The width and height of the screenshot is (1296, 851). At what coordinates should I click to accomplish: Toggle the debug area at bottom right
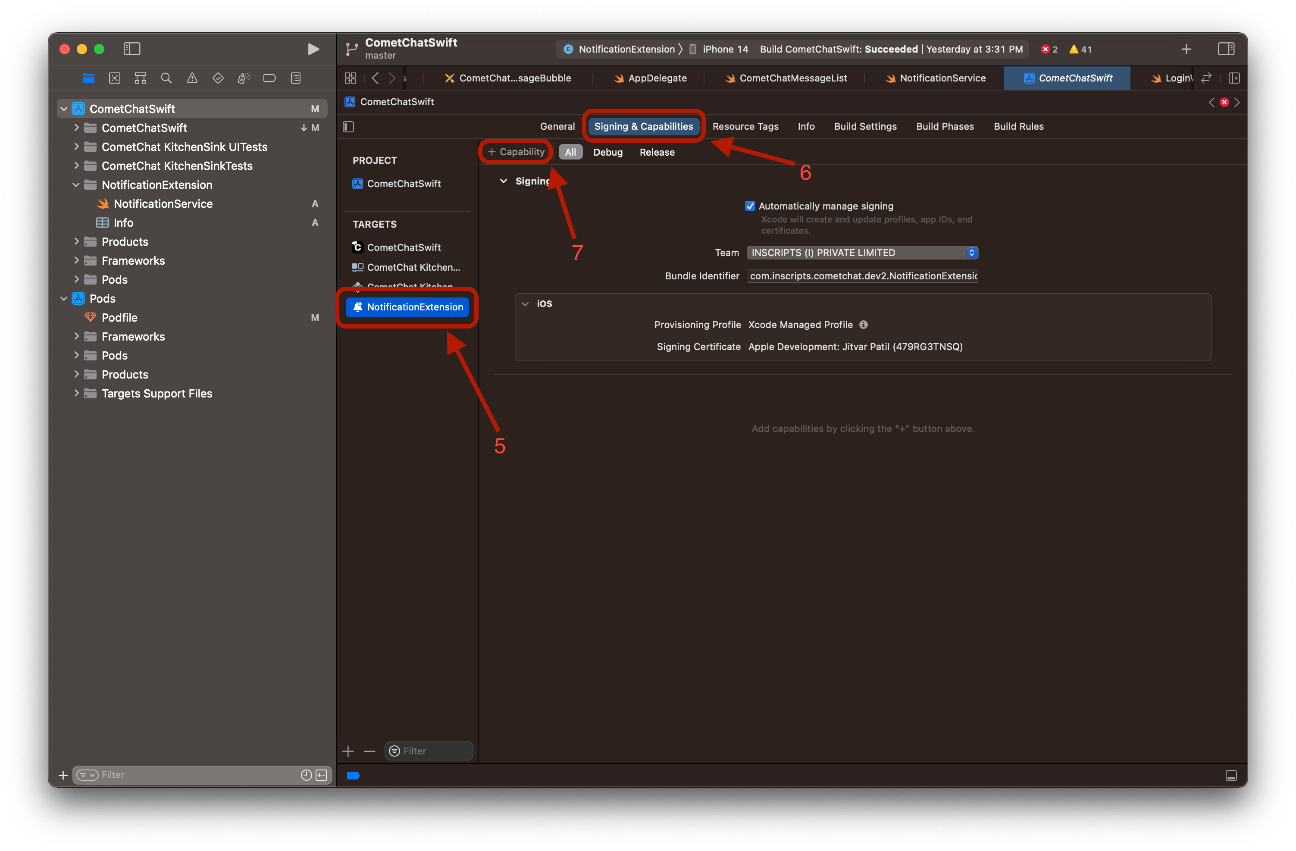(x=1231, y=775)
